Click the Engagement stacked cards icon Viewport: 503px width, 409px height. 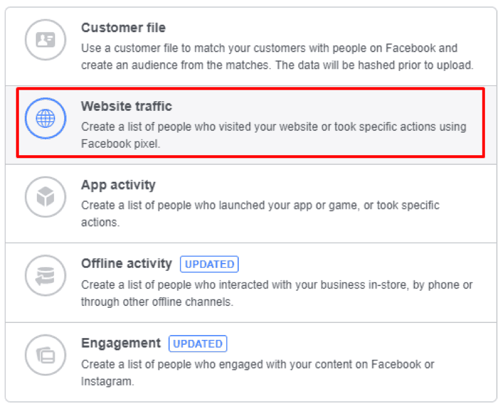point(45,355)
